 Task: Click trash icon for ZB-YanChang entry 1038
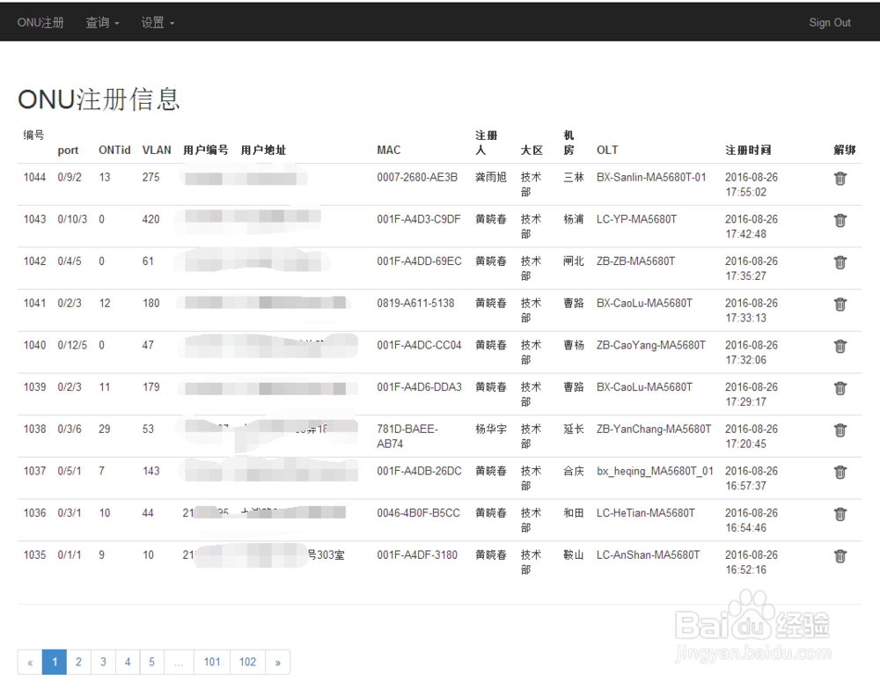(x=840, y=430)
